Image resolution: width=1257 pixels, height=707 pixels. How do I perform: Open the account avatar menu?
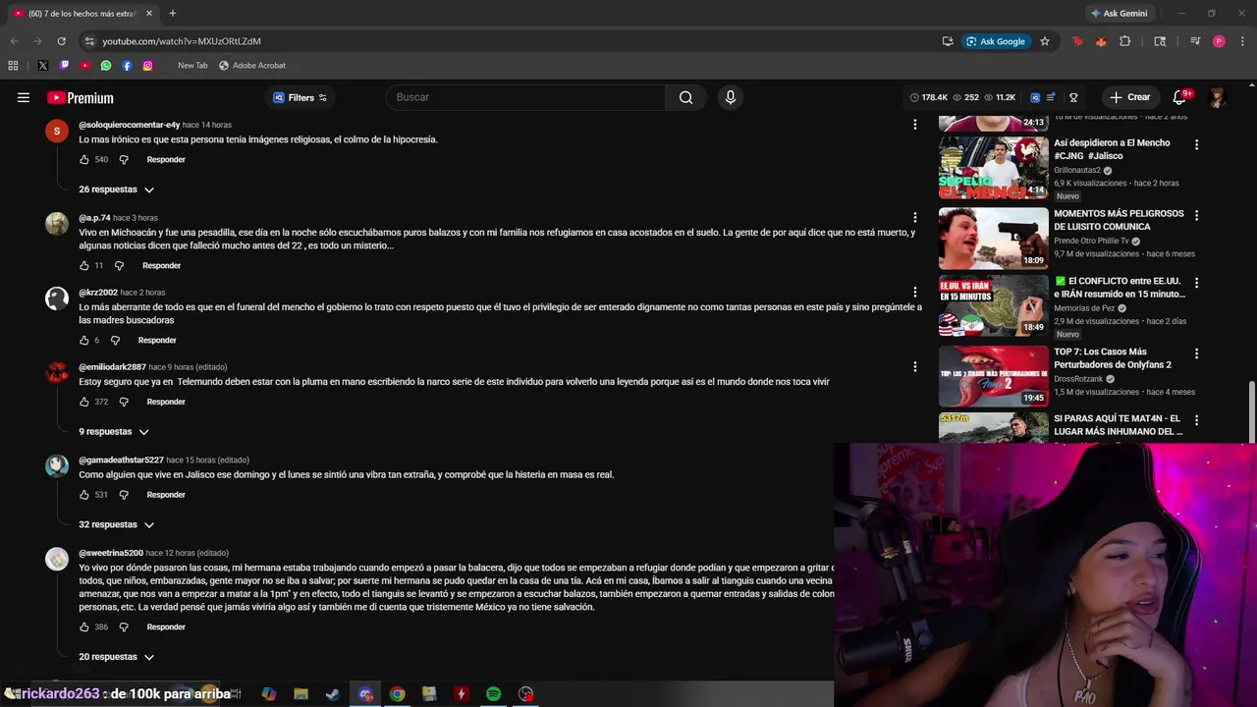[1218, 97]
